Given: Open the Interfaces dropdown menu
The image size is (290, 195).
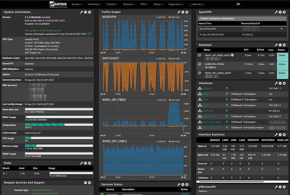Looking at the screenshot, I should coord(94,4).
